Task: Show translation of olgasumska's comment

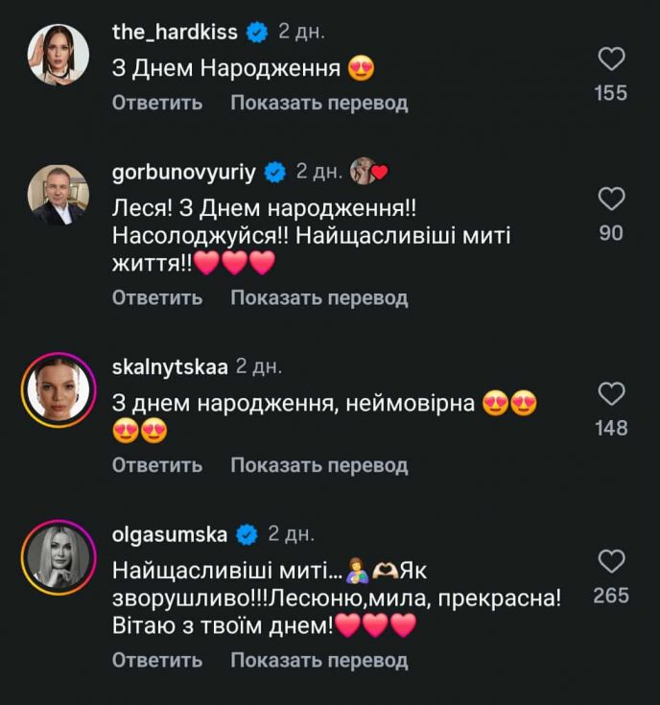Action: point(318,660)
